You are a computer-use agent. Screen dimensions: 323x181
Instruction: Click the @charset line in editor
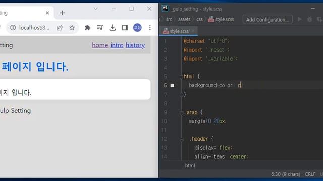pyautogui.click(x=206, y=41)
